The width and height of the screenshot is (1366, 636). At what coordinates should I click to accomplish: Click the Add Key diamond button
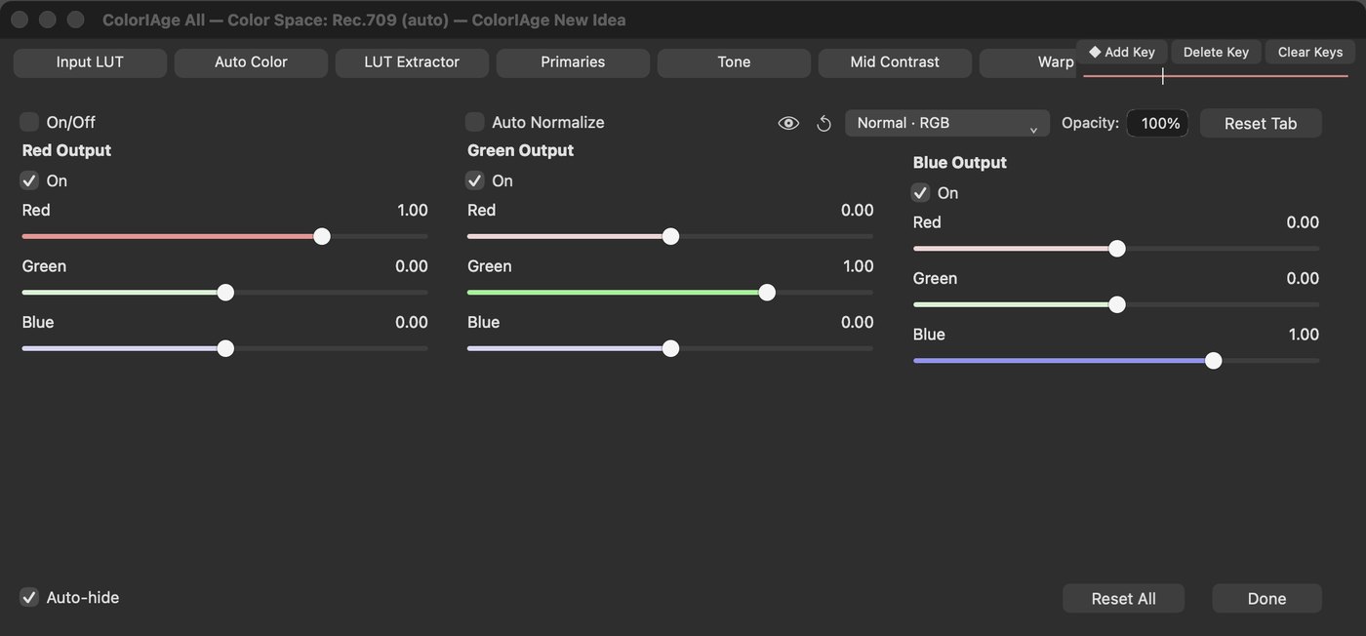(1122, 52)
